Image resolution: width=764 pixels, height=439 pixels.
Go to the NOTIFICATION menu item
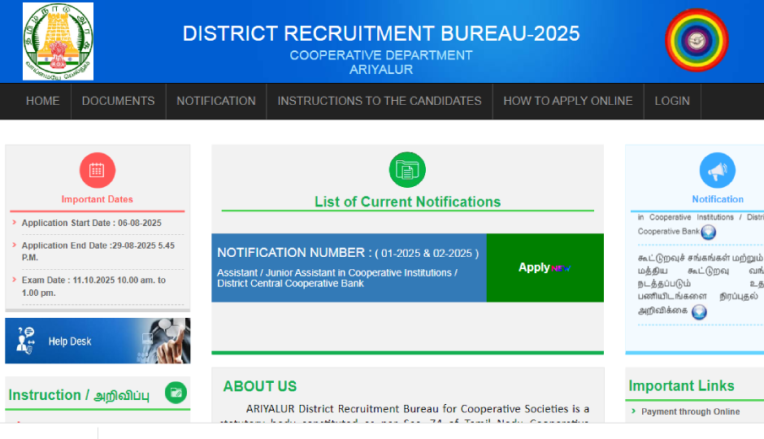coord(216,101)
